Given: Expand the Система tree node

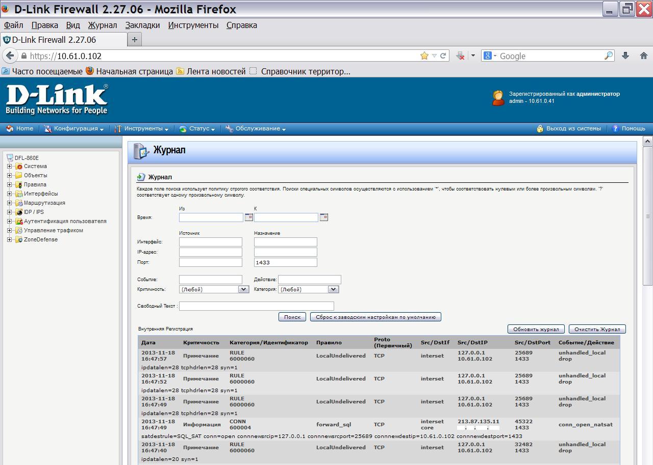Looking at the screenshot, I should pyautogui.click(x=9, y=167).
